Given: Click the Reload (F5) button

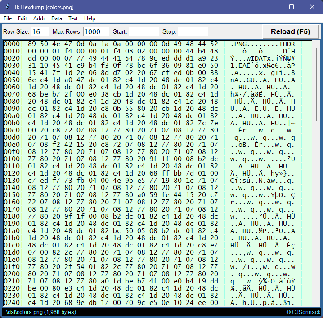Looking at the screenshot, I should (290, 32).
